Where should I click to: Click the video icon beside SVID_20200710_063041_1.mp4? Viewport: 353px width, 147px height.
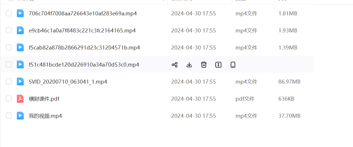coord(20,82)
